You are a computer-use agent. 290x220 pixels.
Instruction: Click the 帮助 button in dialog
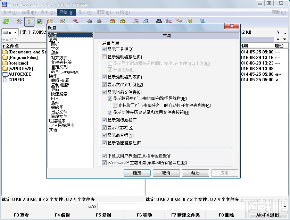pos(195,173)
